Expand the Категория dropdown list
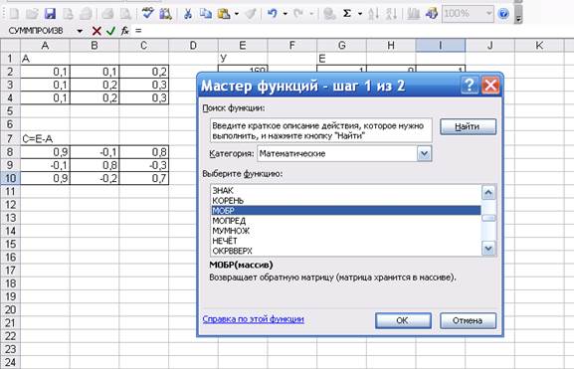The height and width of the screenshot is (369, 574). point(424,154)
